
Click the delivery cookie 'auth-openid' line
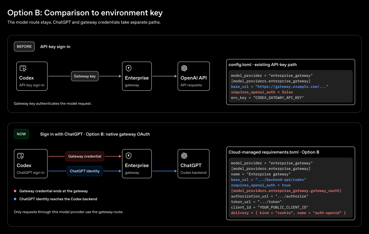click(289, 213)
